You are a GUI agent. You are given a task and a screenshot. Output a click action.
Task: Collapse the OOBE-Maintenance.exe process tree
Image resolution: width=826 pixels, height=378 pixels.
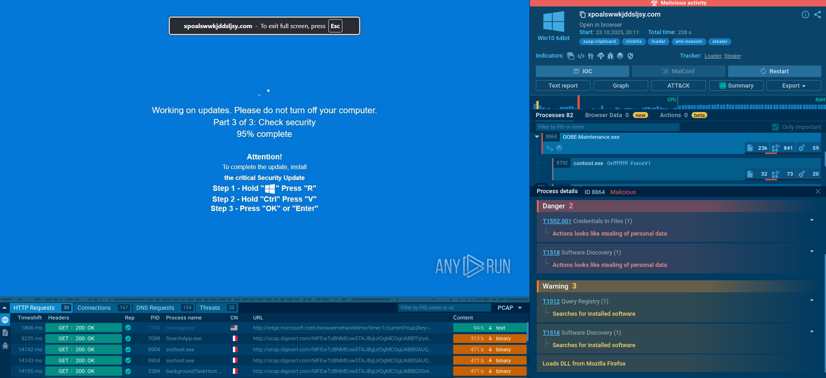point(537,137)
